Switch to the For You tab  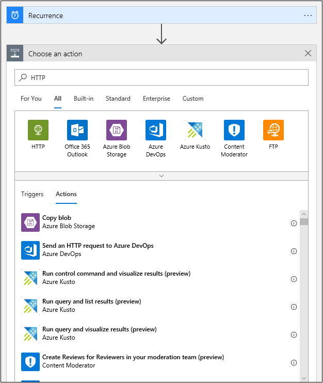pos(31,99)
